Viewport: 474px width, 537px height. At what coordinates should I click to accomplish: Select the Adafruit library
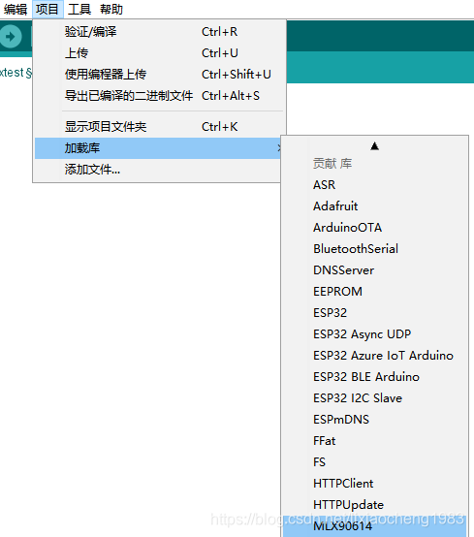tap(375, 206)
